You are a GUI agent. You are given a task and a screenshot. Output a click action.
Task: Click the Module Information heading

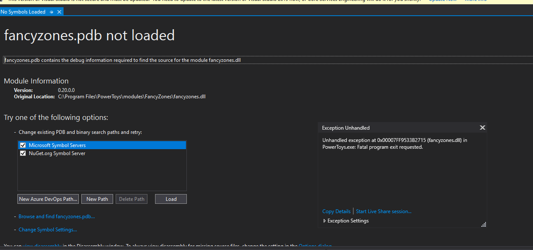pos(36,81)
